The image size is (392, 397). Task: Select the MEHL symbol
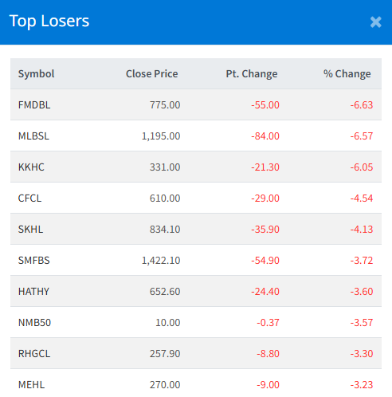[31, 384]
